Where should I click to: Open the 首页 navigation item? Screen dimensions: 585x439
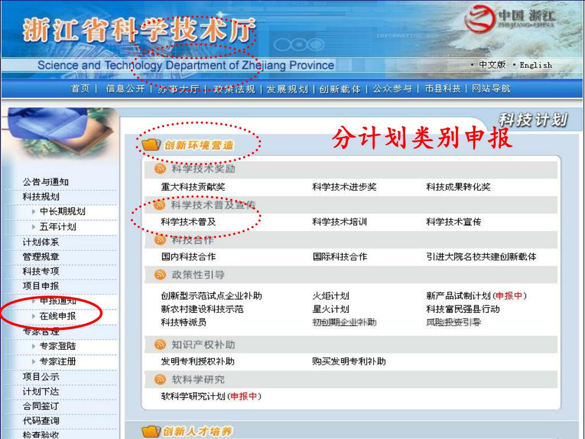click(x=81, y=89)
